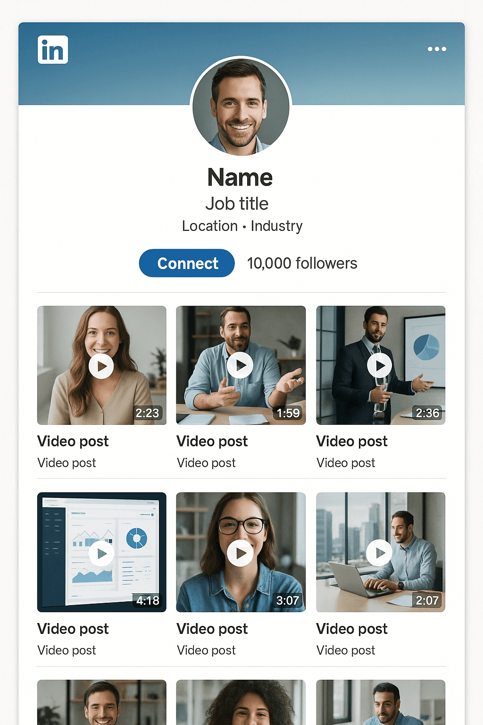Open the first Video post title link
The image size is (483, 725).
click(x=73, y=441)
